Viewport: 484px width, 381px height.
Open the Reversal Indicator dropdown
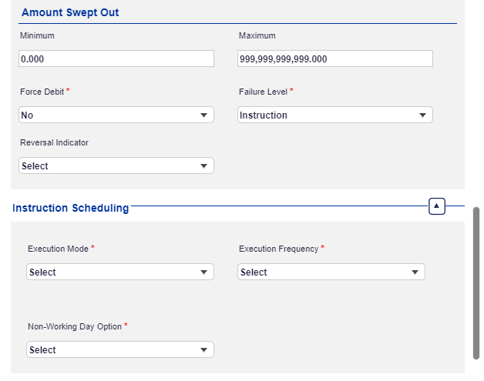tap(116, 165)
